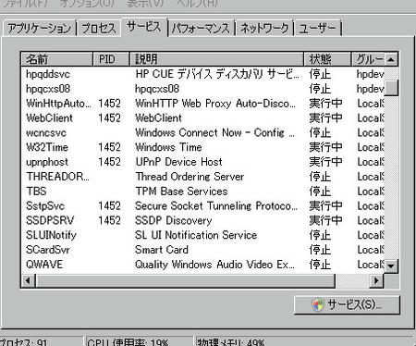Screen dimensions: 416x346
Task: Click the UPnP Device Host description
Action: [x=178, y=162]
